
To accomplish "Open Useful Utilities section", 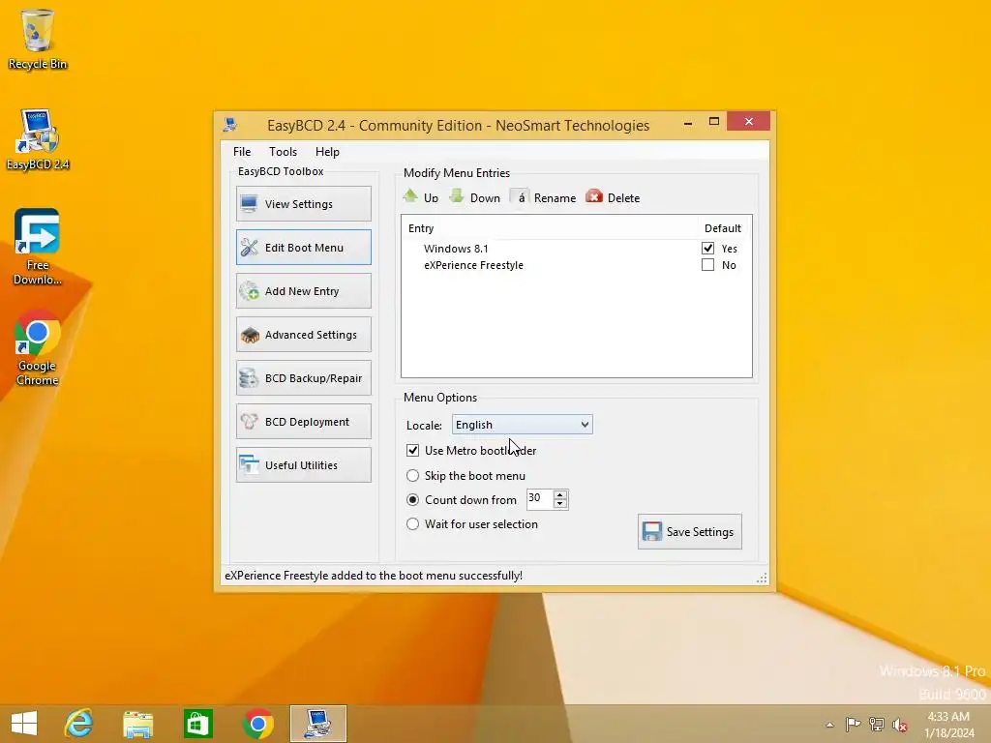I will coord(303,465).
